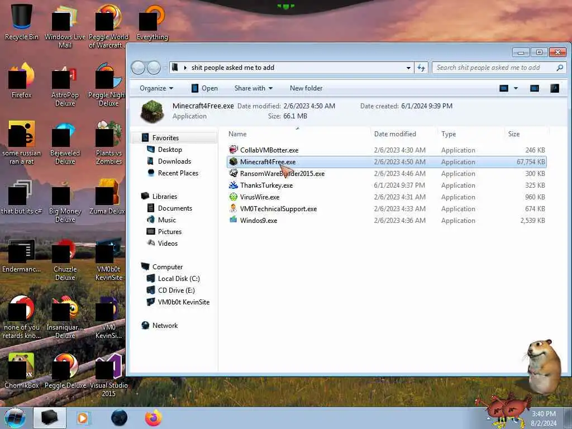This screenshot has height=429, width=572.
Task: Select Network in navigation pane
Action: [x=165, y=326]
